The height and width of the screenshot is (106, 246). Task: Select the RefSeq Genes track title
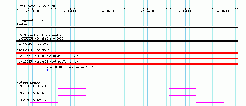28,83
